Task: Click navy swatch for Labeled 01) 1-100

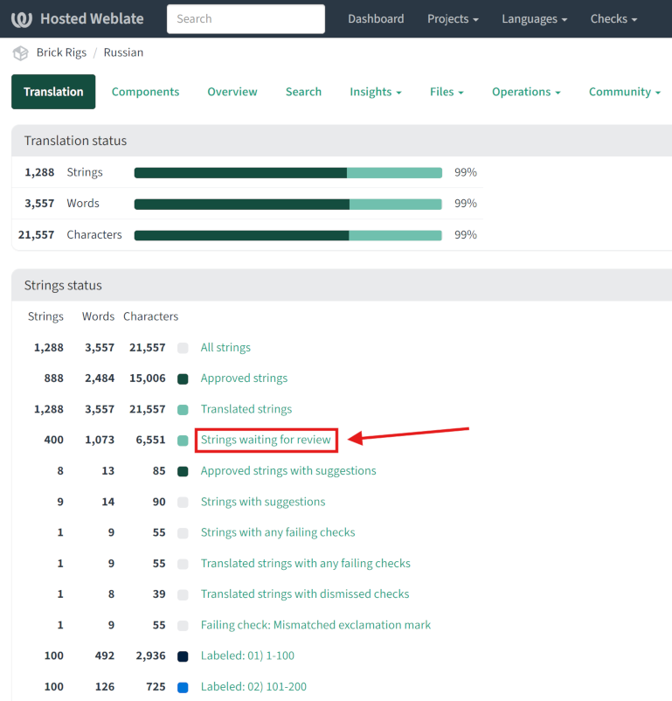Action: (183, 656)
